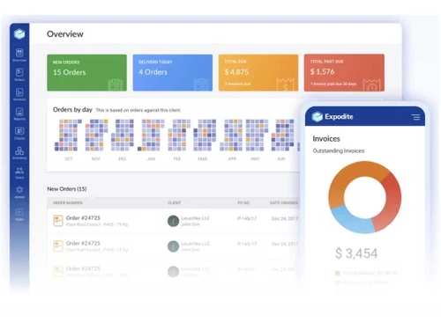Click the red segment of invoice donut
The image size is (441, 330).
coord(393,202)
